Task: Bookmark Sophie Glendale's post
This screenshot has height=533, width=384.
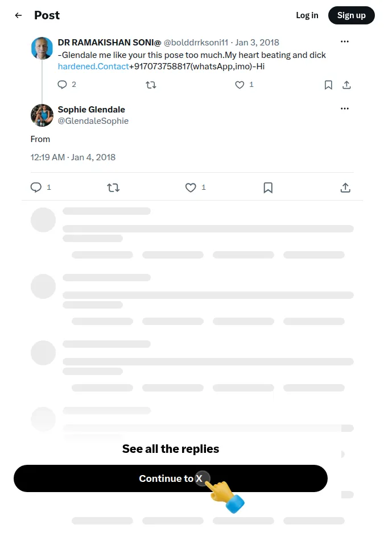Action: (x=268, y=188)
